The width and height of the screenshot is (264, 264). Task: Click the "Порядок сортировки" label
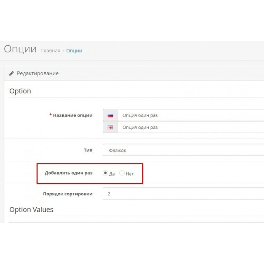point(67,194)
